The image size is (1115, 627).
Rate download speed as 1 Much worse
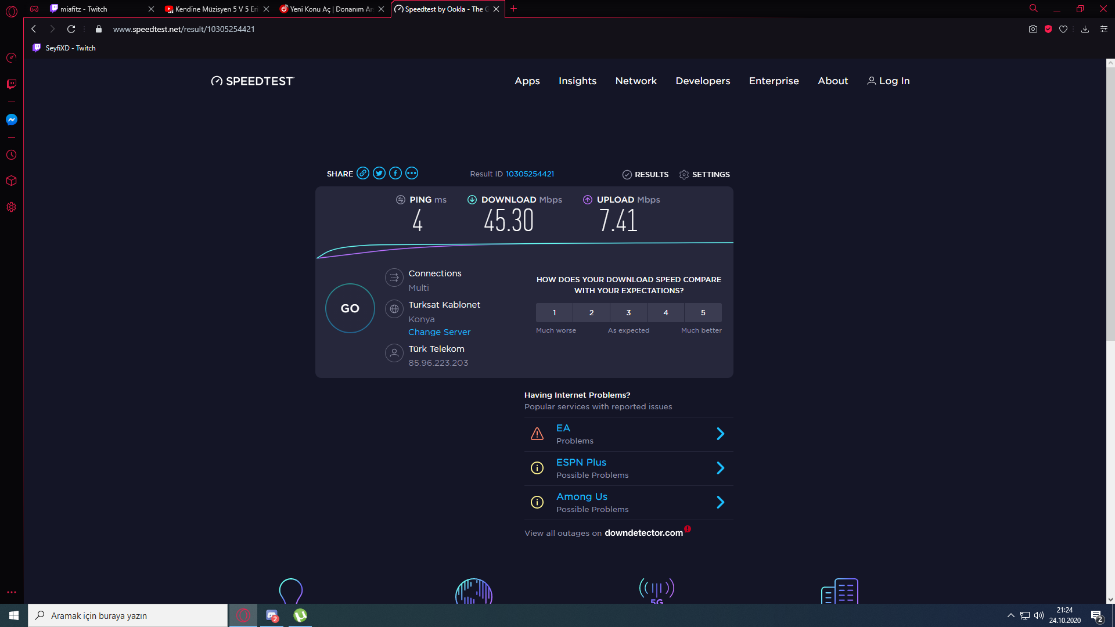tap(554, 312)
